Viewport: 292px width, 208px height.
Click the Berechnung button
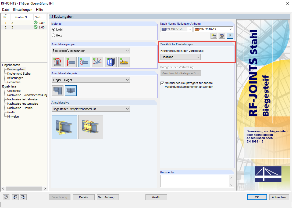tap(59, 197)
